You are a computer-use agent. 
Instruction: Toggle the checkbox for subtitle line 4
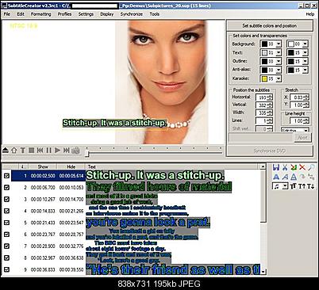7,211
